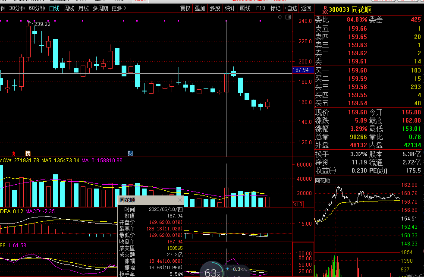Click the 买二 159.59 order row
The width and height of the screenshot is (424, 277).
(x=368, y=79)
